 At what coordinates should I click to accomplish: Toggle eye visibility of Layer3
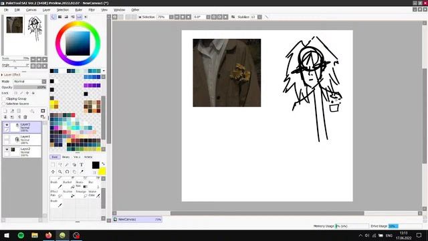pyautogui.click(x=7, y=125)
